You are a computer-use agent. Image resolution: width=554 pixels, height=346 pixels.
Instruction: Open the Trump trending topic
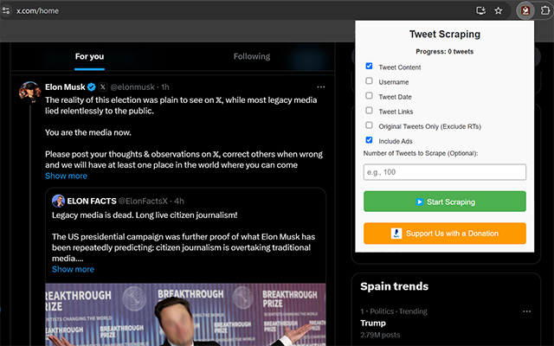pos(373,323)
